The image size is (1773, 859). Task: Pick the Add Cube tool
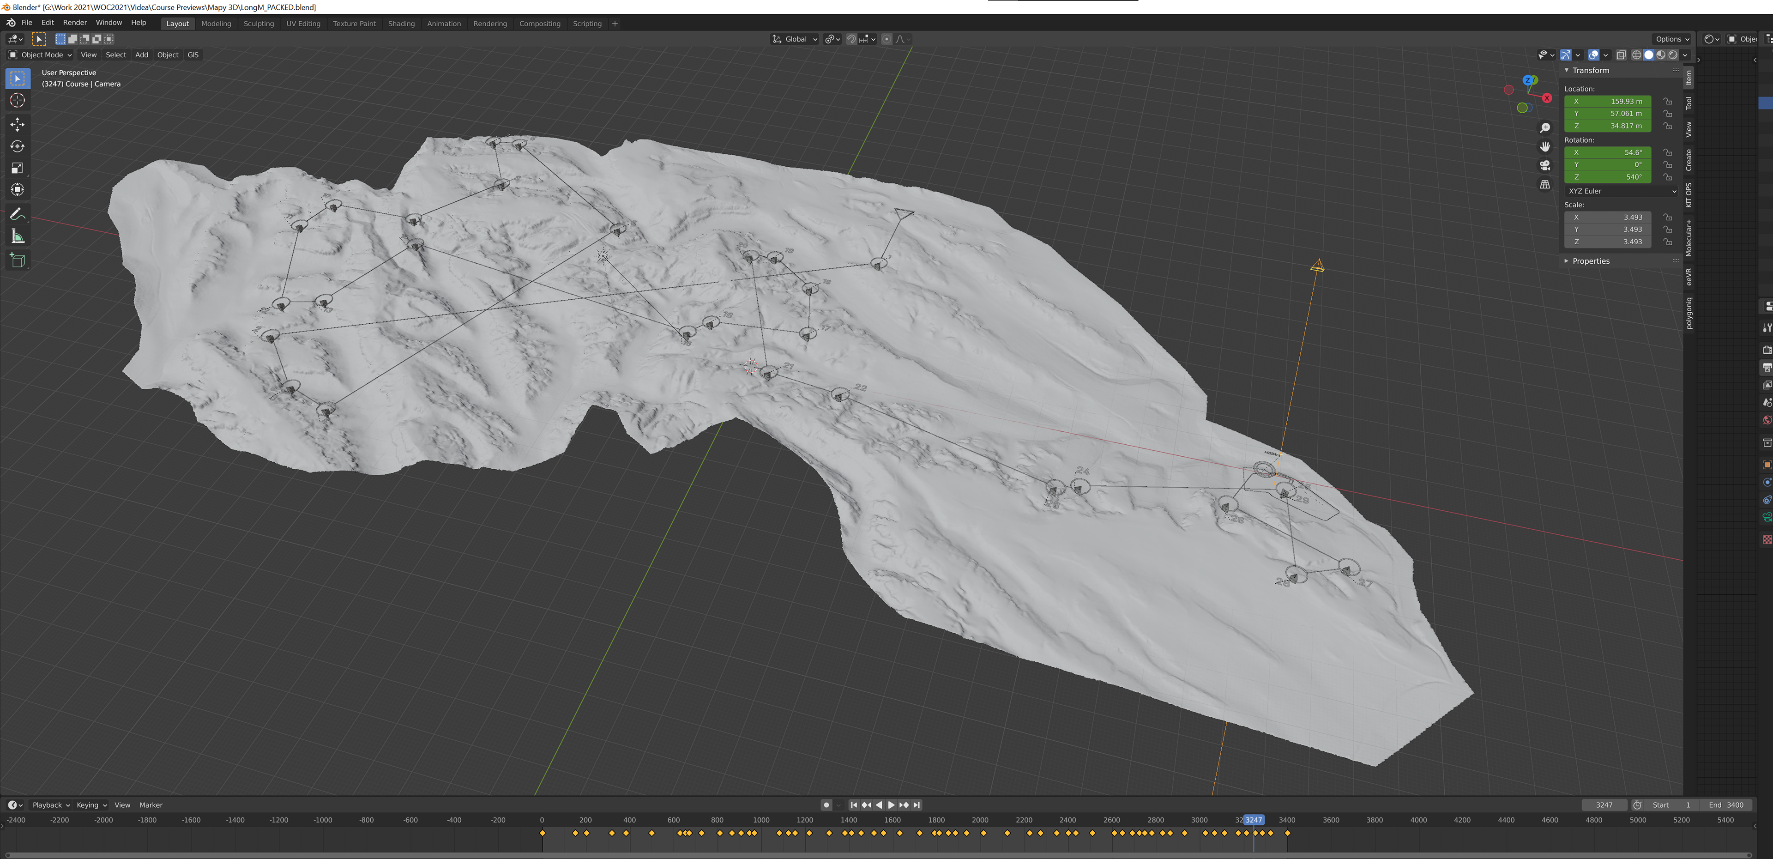coord(17,260)
